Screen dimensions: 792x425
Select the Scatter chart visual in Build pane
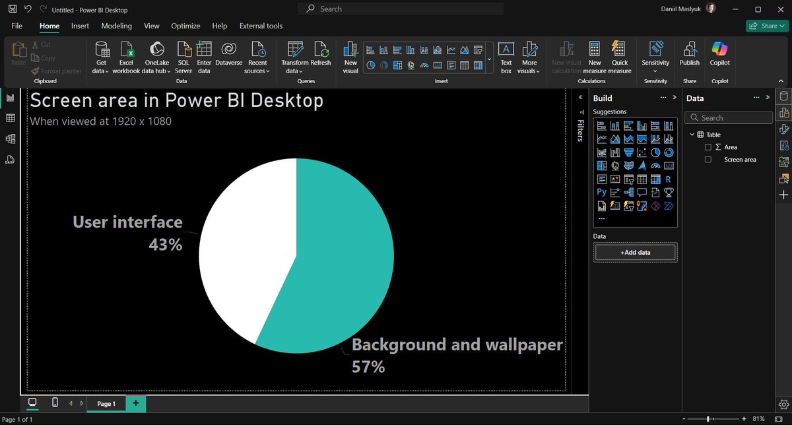642,152
